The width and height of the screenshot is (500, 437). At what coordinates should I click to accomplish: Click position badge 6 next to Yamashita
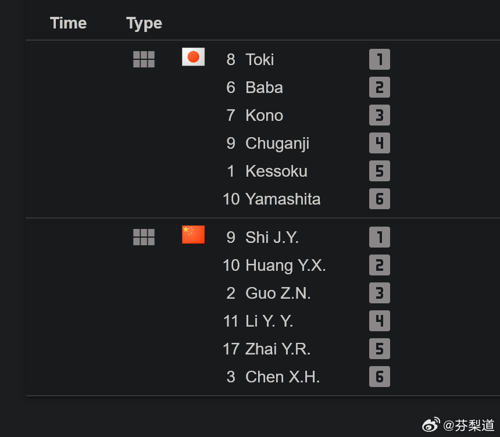[x=380, y=199]
